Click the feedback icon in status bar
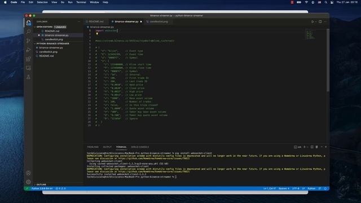Viewport: 361px width, 203px height. coord(320,188)
